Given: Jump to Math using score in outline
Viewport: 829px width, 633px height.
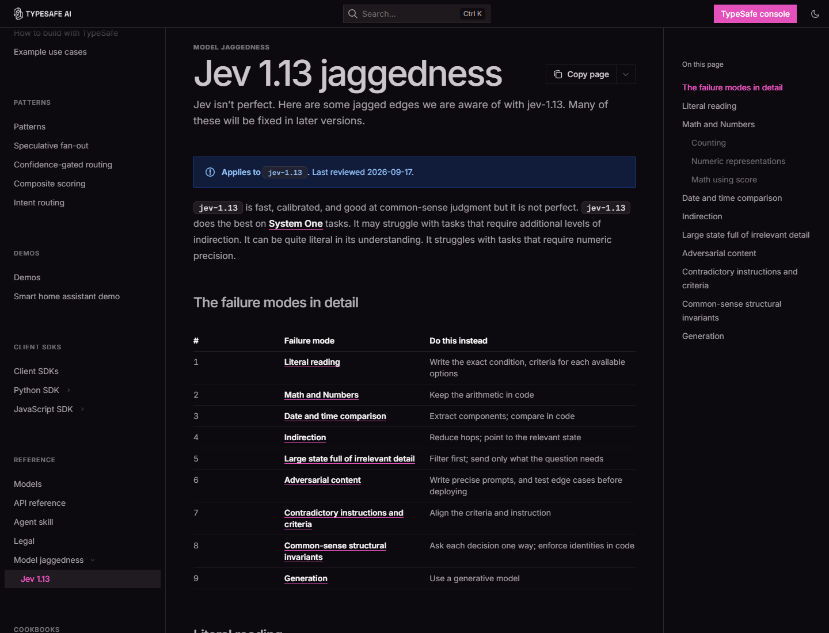Looking at the screenshot, I should tap(724, 180).
